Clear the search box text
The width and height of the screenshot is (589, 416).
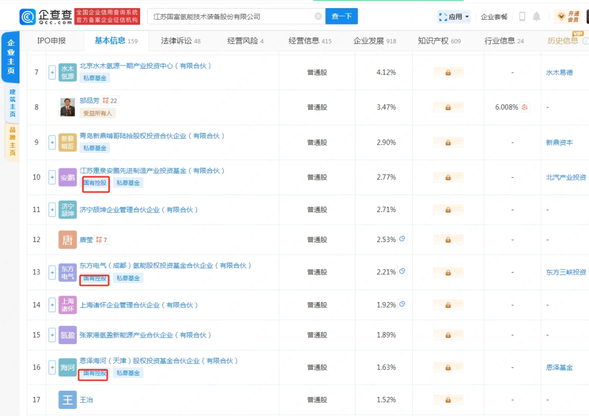(318, 16)
